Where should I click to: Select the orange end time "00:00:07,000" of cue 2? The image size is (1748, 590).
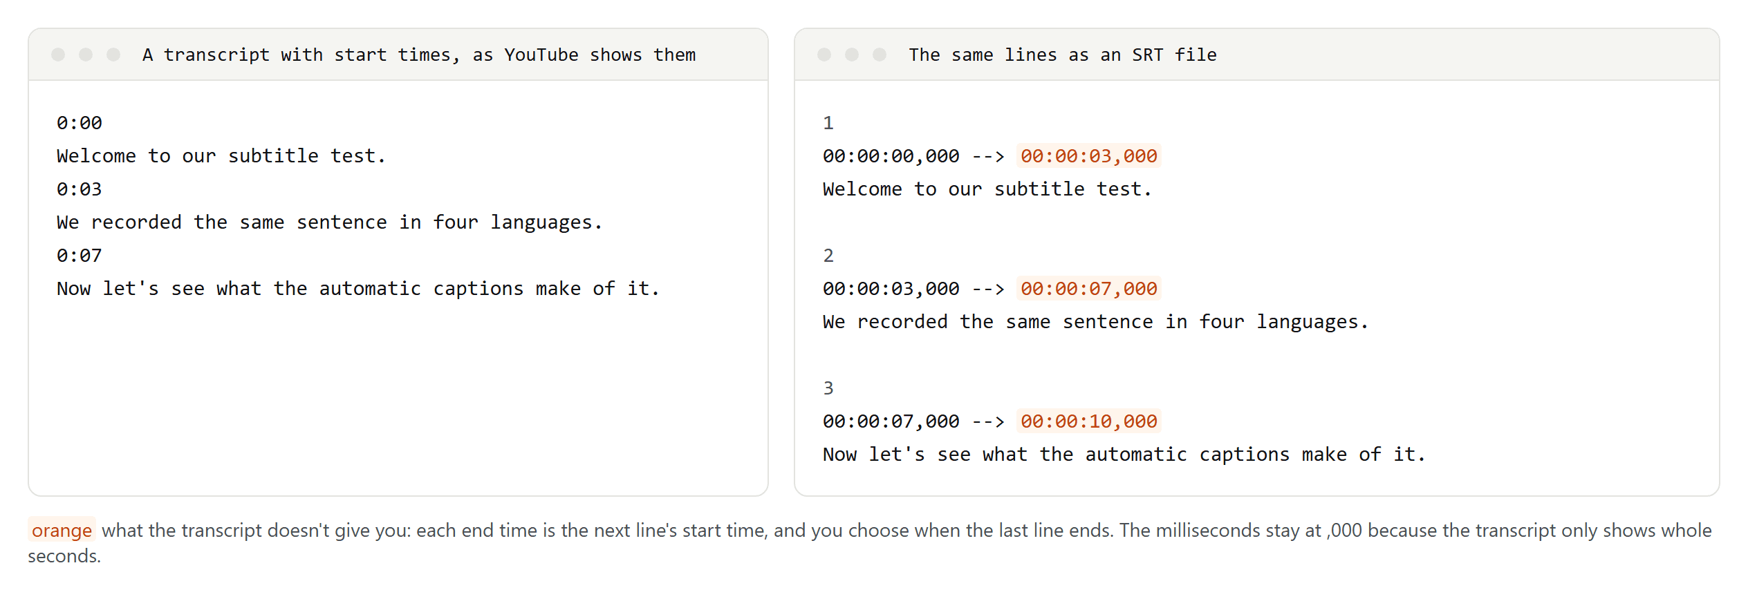click(1089, 289)
